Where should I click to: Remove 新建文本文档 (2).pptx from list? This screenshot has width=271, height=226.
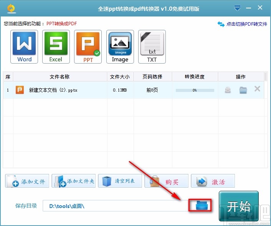(257, 89)
